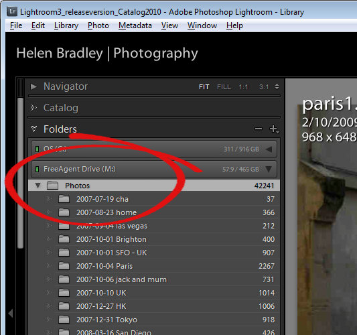Select the las vegas folder
Image resolution: width=357 pixels, height=335 pixels.
pos(154,226)
